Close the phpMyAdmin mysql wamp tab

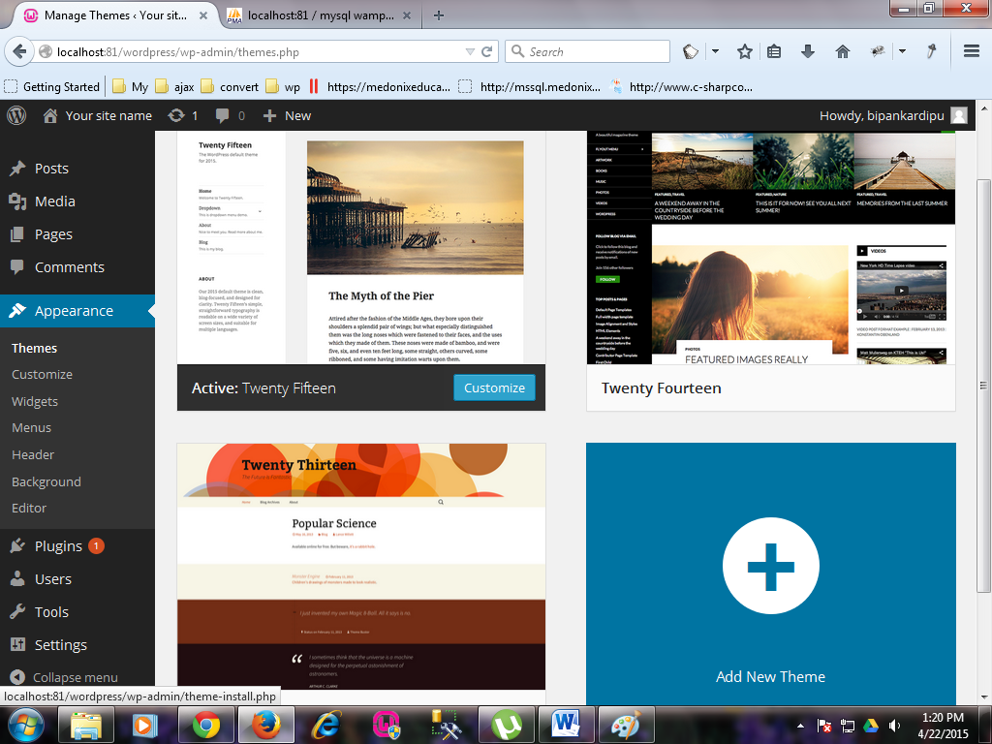click(407, 15)
